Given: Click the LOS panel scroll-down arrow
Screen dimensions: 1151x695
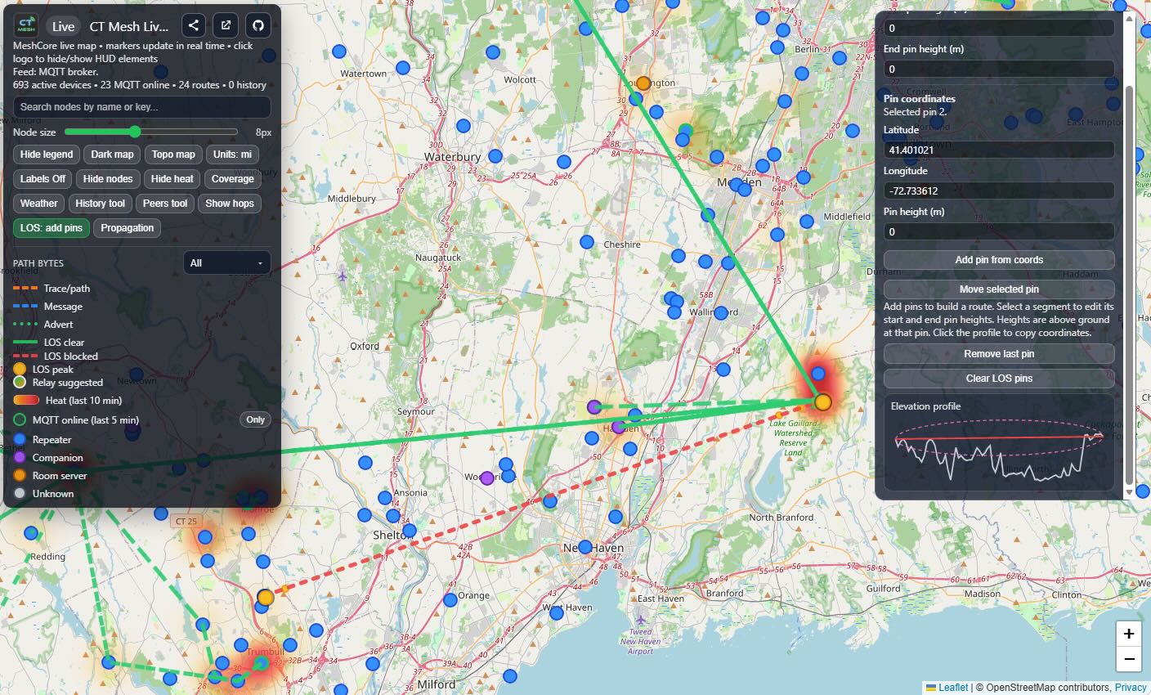Looking at the screenshot, I should (x=1129, y=492).
